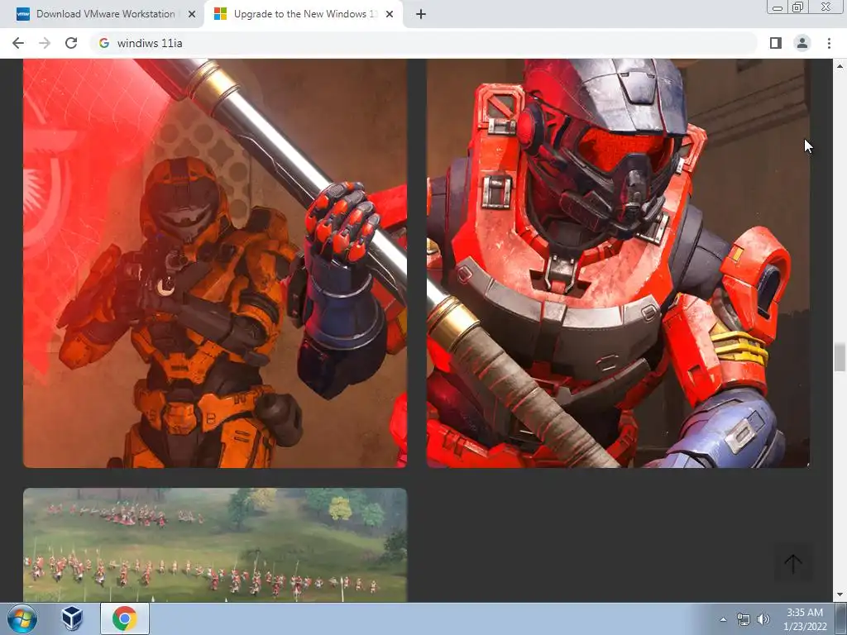Open the red helmeted Spartan image
This screenshot has height=635, width=847.
tap(618, 263)
